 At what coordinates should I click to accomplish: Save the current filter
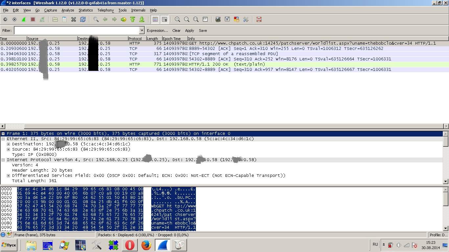point(203,31)
